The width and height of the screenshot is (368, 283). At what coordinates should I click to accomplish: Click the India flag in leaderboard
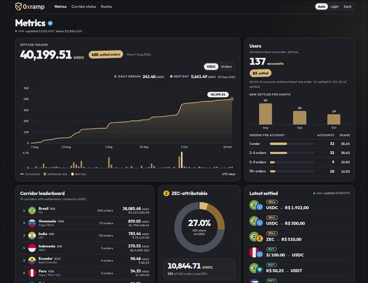pos(32,235)
